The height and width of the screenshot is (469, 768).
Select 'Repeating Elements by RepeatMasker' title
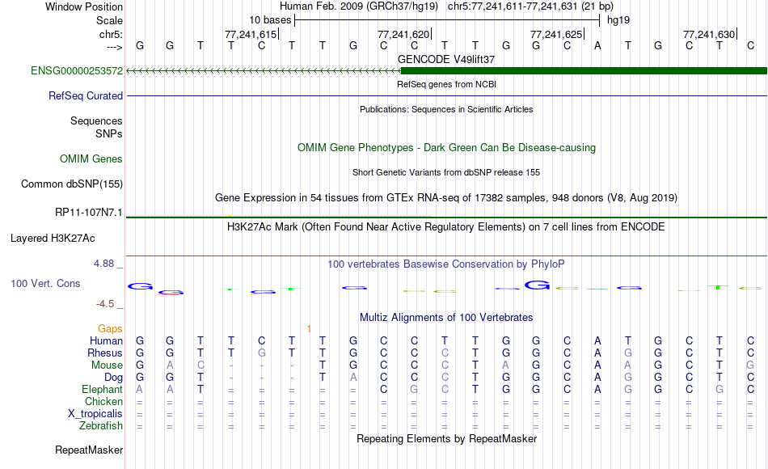click(446, 438)
